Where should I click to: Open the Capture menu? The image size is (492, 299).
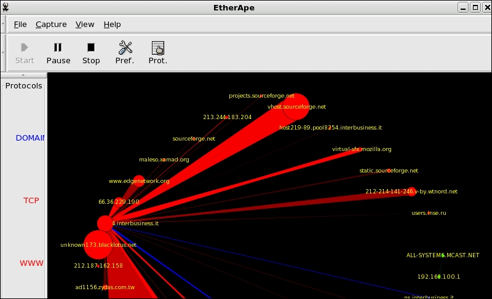[51, 25]
